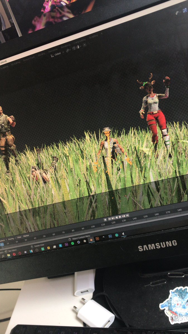The width and height of the screenshot is (188, 334).
Task: Add a new workspace with plus button
Action: (102, 34)
